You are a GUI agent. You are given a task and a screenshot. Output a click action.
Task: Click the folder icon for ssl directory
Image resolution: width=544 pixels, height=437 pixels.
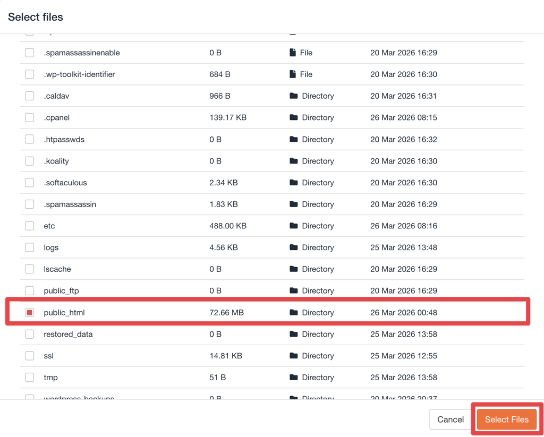point(293,356)
